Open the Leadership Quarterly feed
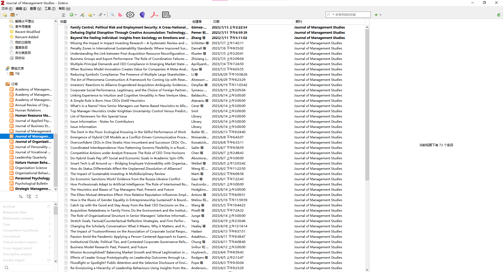 (31, 157)
